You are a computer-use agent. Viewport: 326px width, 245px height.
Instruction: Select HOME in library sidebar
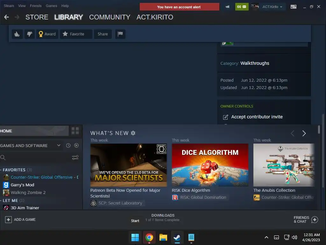34,131
